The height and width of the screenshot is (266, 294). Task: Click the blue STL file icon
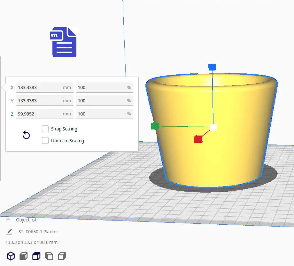pos(64,42)
